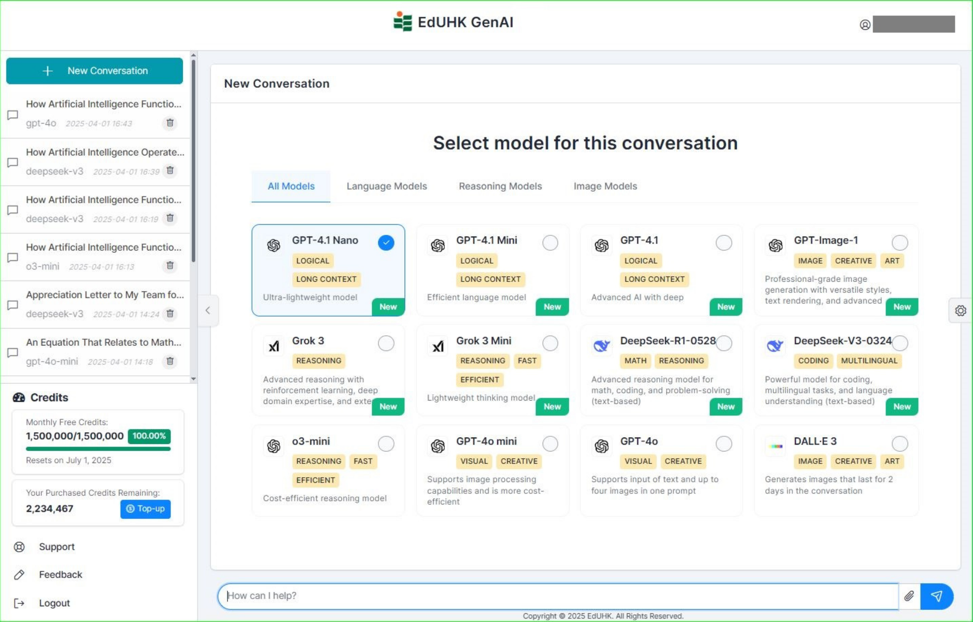Delete the gpt-4o 16:43 conversation
This screenshot has height=622, width=973.
pyautogui.click(x=170, y=123)
